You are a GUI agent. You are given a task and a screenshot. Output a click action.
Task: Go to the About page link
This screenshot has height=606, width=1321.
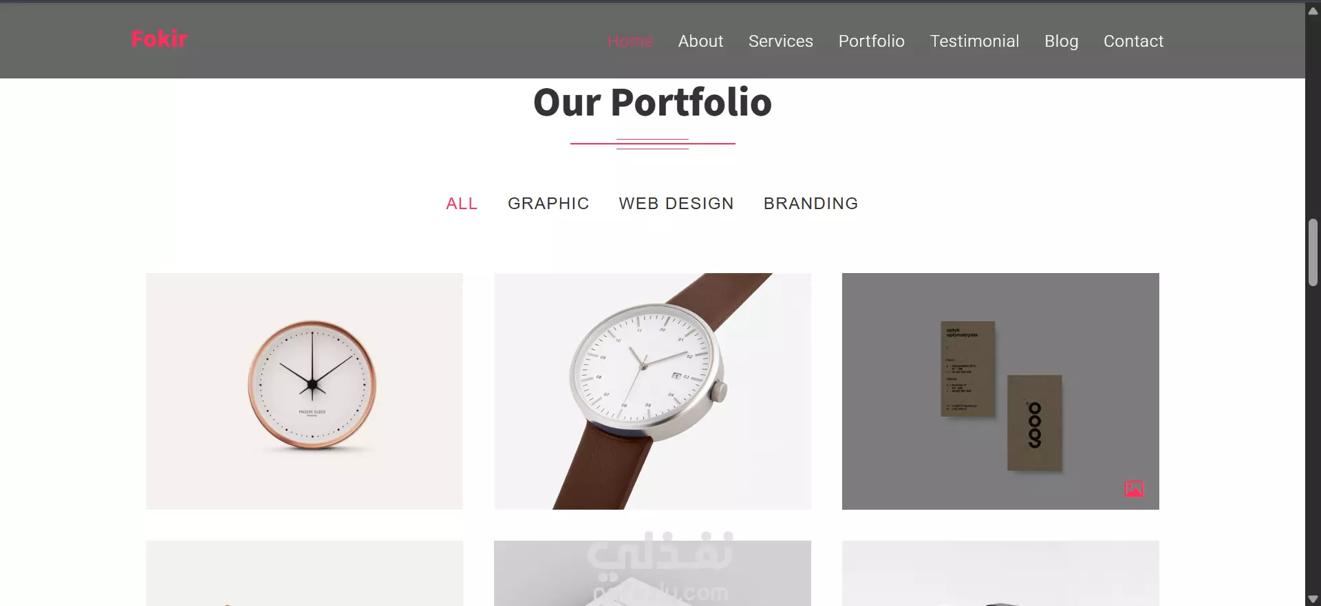coord(700,41)
